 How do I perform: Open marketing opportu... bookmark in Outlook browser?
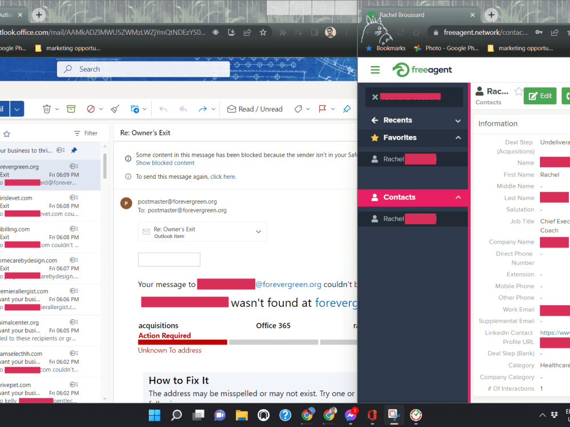click(x=68, y=48)
